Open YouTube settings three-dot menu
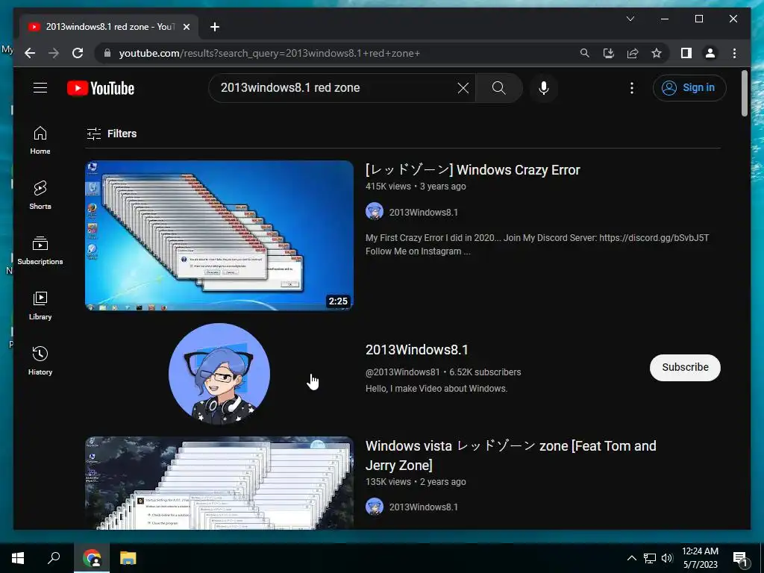764x573 pixels. (x=631, y=88)
